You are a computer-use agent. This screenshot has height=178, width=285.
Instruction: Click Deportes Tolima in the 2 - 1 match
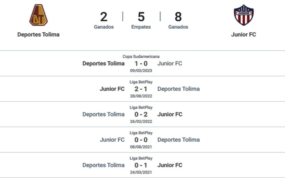[178, 89]
